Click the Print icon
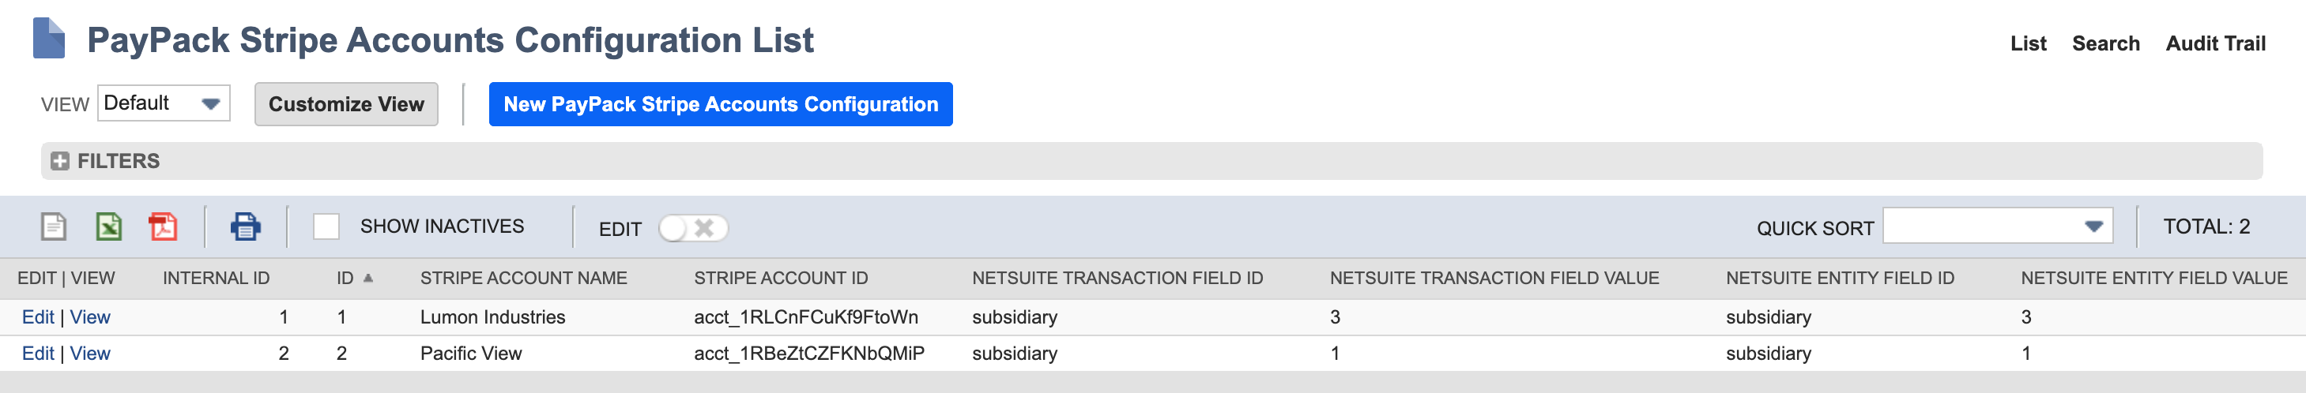2306x393 pixels. pyautogui.click(x=245, y=226)
